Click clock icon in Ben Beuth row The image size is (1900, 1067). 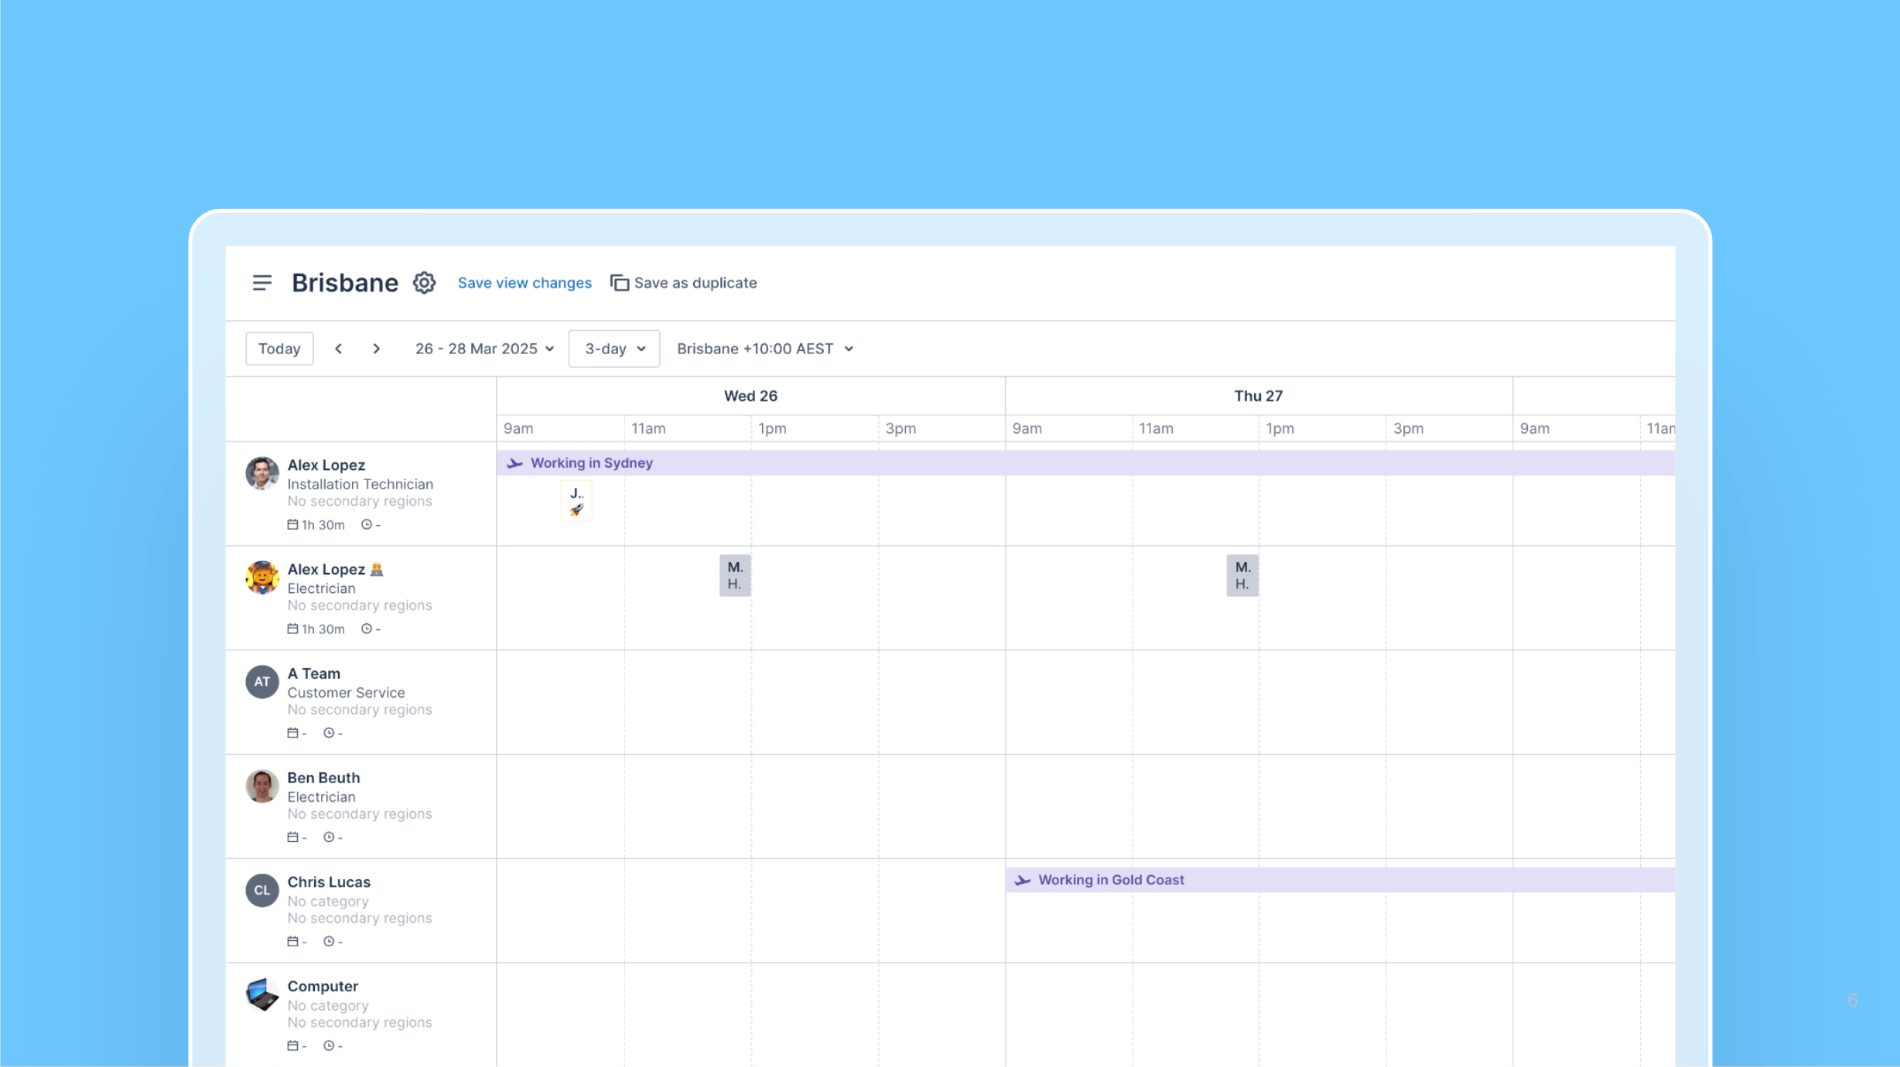coord(329,837)
